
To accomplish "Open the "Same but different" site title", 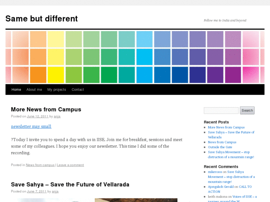I will [x=42, y=19].
